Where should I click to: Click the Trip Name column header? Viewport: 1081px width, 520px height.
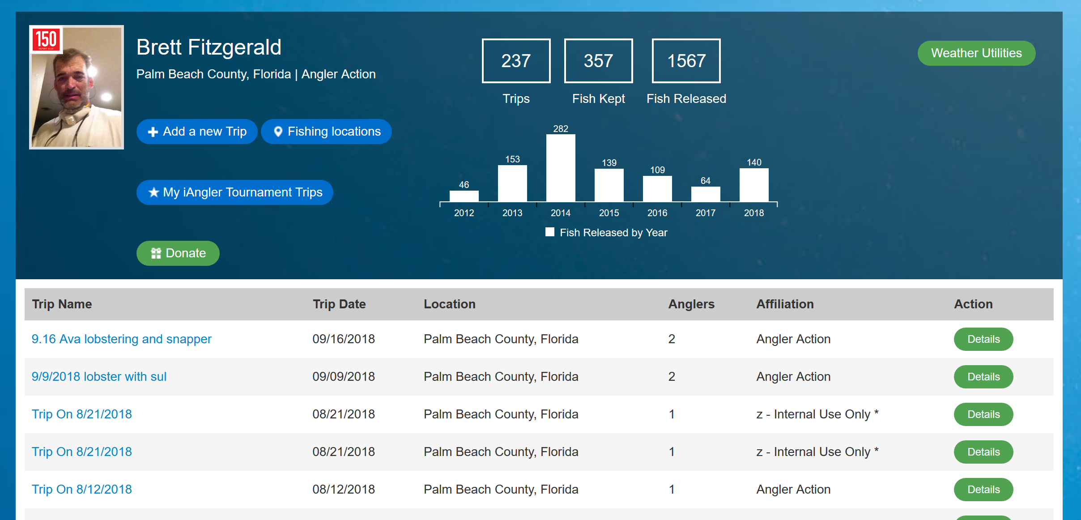(x=62, y=304)
